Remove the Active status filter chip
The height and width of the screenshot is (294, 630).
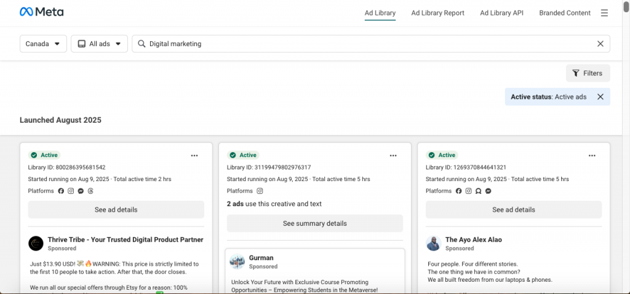[600, 96]
